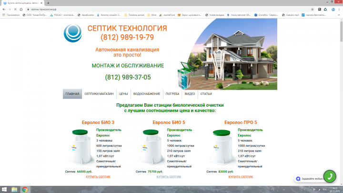Click КУПИТЬ СЕПТИК under Евролос БИО 5
The image size is (343, 193).
click(169, 177)
